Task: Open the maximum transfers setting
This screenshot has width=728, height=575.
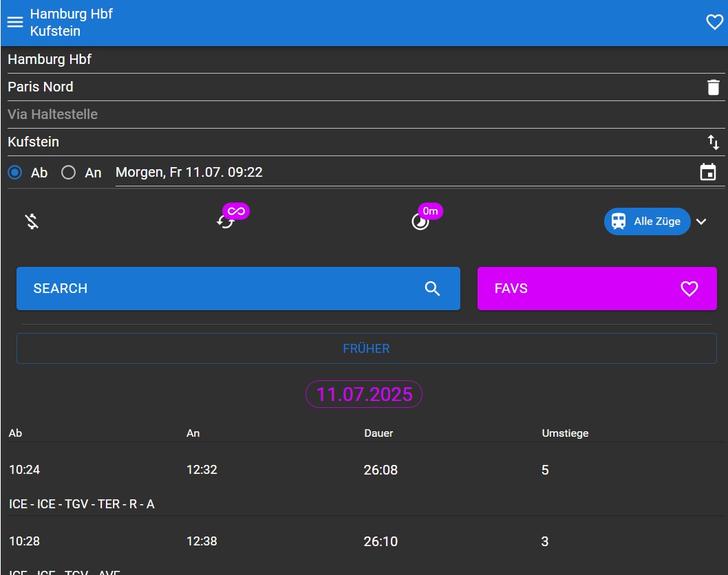Action: click(x=226, y=222)
